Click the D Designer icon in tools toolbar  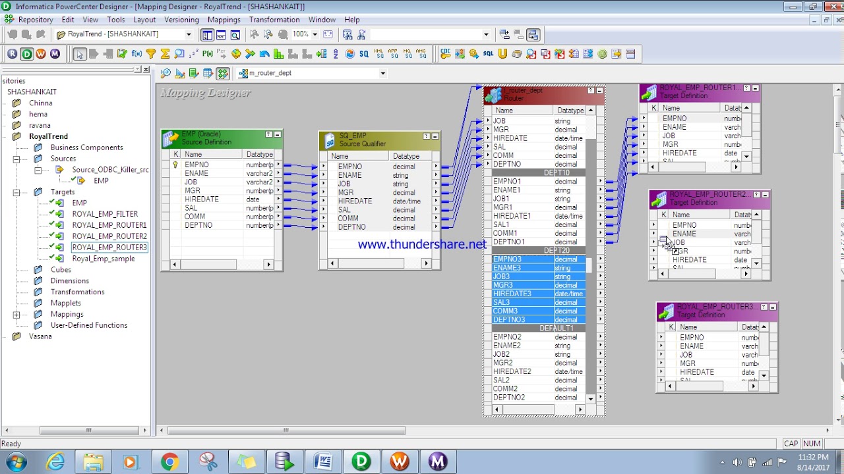pyautogui.click(x=27, y=54)
